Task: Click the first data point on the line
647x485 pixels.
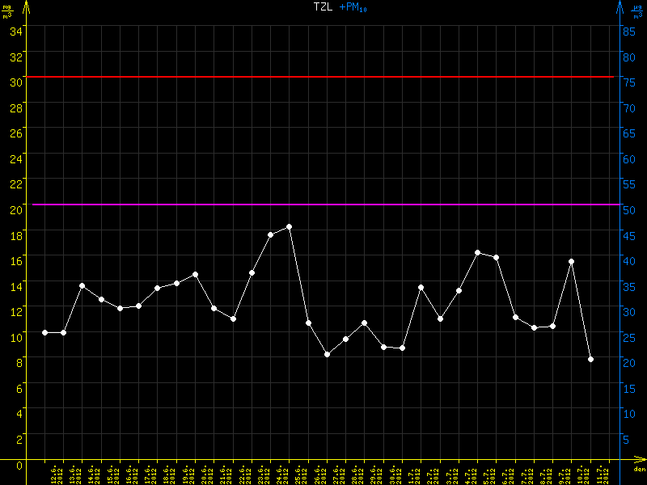Action: click(44, 332)
